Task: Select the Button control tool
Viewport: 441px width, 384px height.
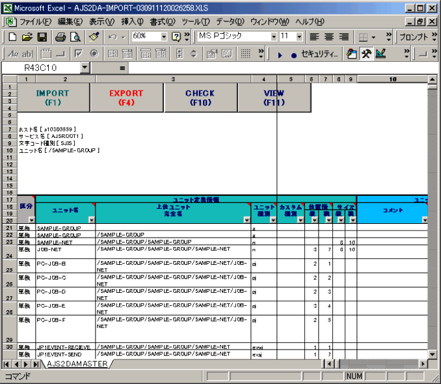Action: [60, 53]
